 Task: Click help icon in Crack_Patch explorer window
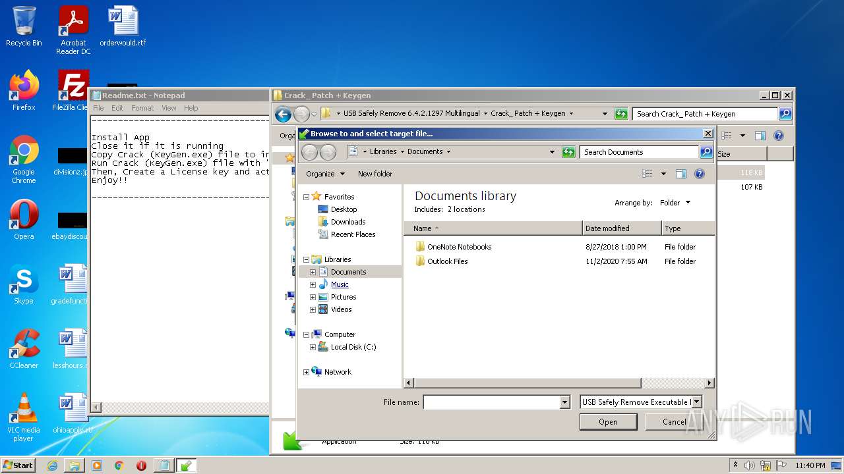pyautogui.click(x=779, y=136)
